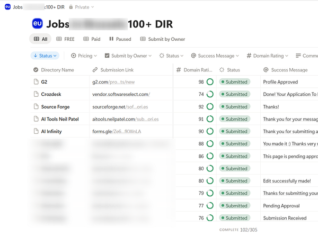Click the domain rating value 91
Screen dimensions: 318x237
(x=201, y=119)
